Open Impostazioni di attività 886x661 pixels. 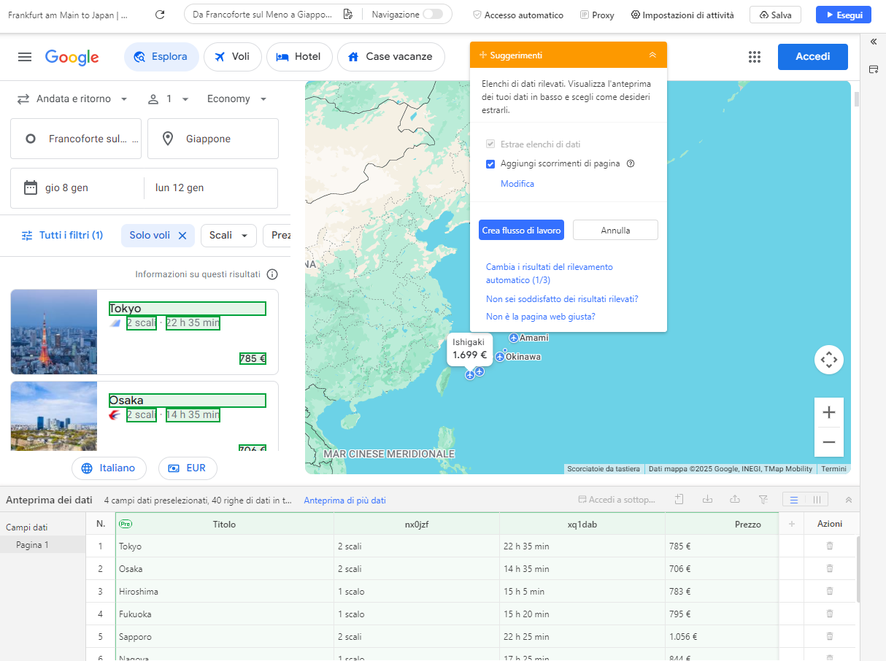pos(682,14)
